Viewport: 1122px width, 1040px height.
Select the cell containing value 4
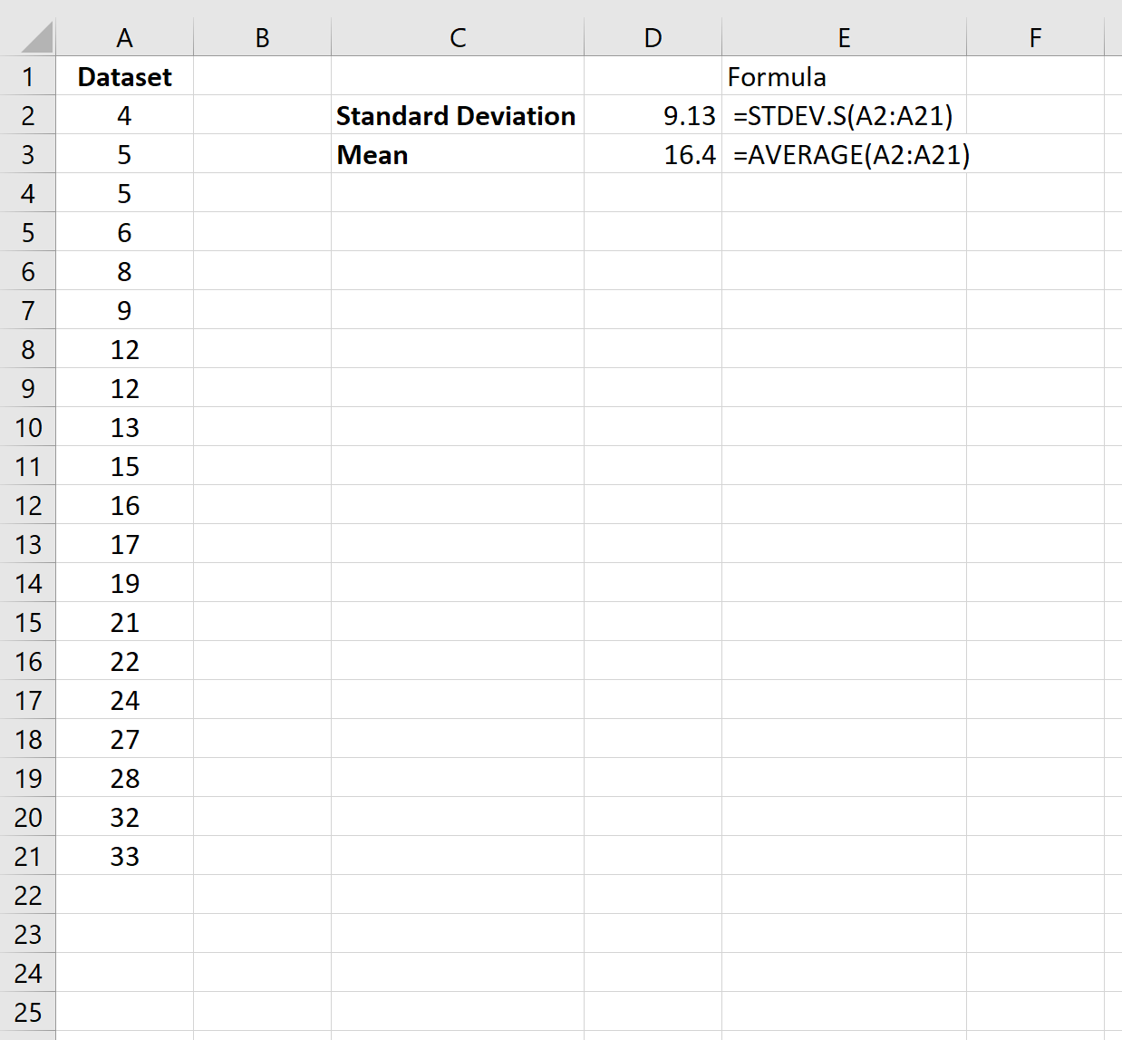125,115
